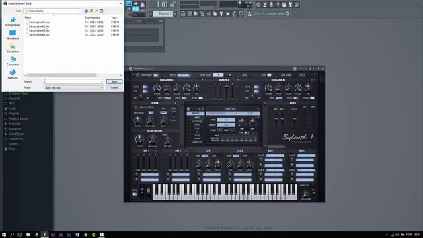This screenshot has height=238, width=423.
Task: Select FactoryBank4.fxb file
Action: click(39, 35)
